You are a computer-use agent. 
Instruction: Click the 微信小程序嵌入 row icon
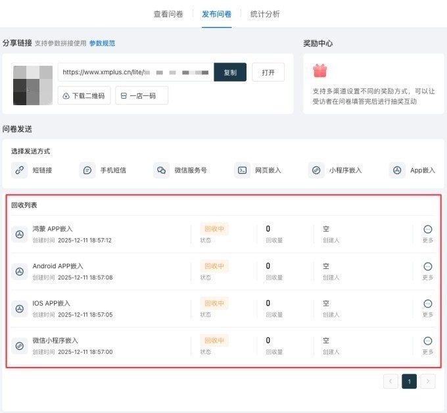tap(19, 346)
